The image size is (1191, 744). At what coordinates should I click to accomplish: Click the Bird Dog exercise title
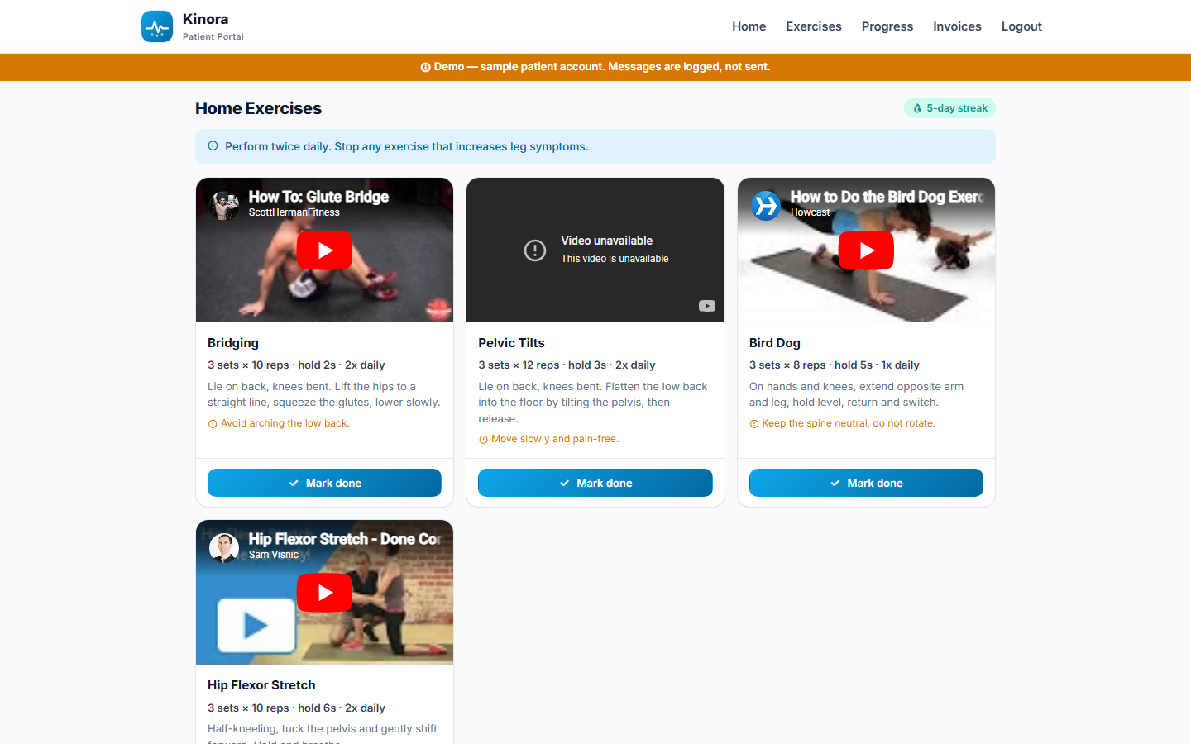coord(775,343)
